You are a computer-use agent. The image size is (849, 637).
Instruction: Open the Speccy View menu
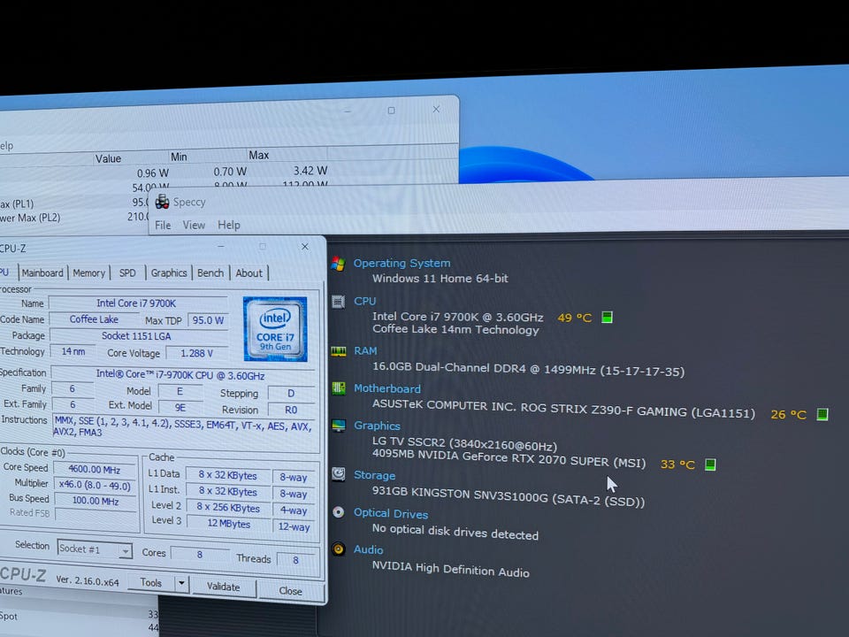point(194,225)
